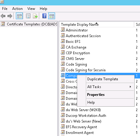Click the Administrator template certificate icon
The height and width of the screenshot is (136, 140).
coord(63,30)
